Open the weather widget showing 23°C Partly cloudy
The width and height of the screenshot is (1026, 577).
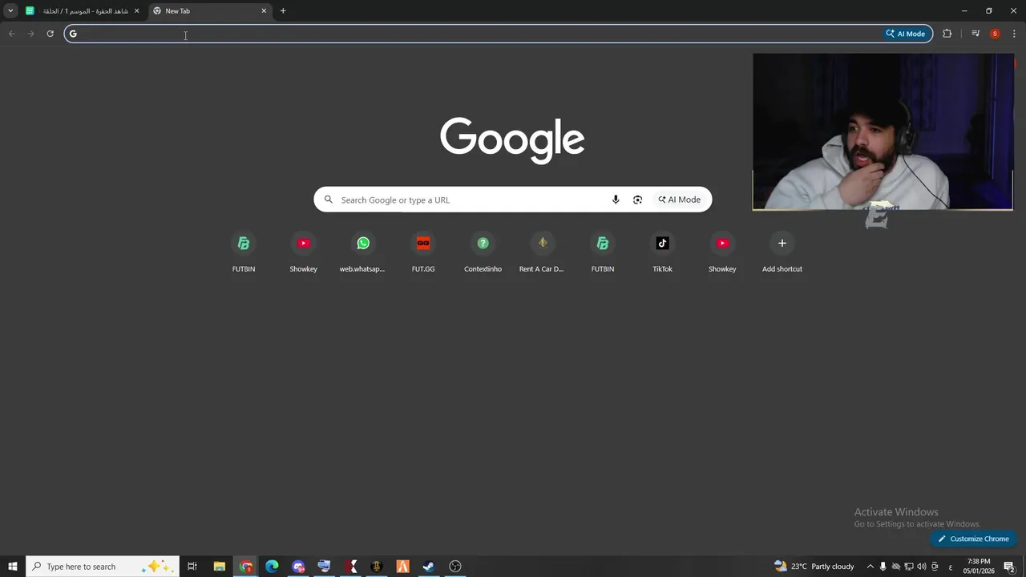click(x=814, y=567)
